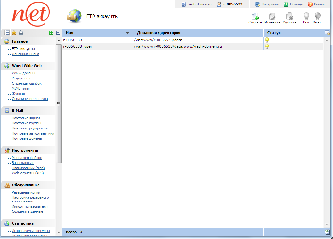Collapse the World Wide Web section header
Screen dimensions: 333x239
click(x=27, y=66)
